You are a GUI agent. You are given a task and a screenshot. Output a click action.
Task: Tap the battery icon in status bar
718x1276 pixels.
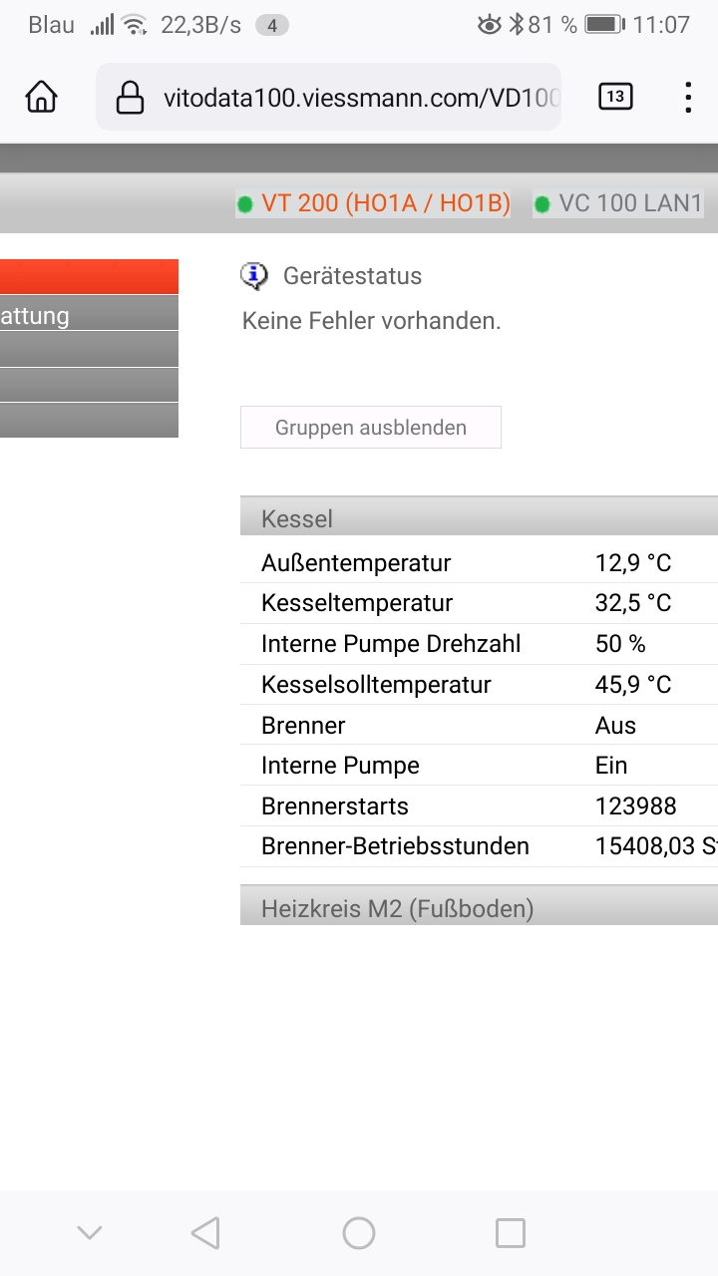[x=604, y=25]
